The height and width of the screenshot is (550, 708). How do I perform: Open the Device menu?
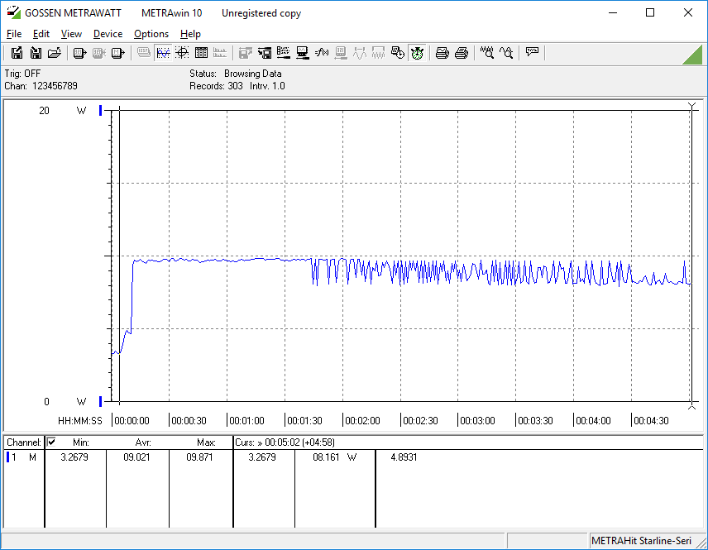(x=108, y=34)
